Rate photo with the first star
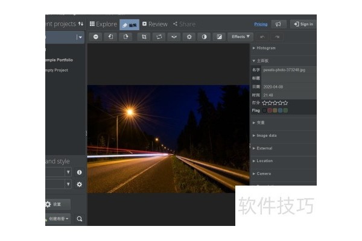362x241 pixels. tap(264, 103)
